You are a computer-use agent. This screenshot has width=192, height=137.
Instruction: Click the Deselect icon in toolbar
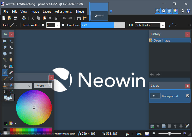(56, 18)
